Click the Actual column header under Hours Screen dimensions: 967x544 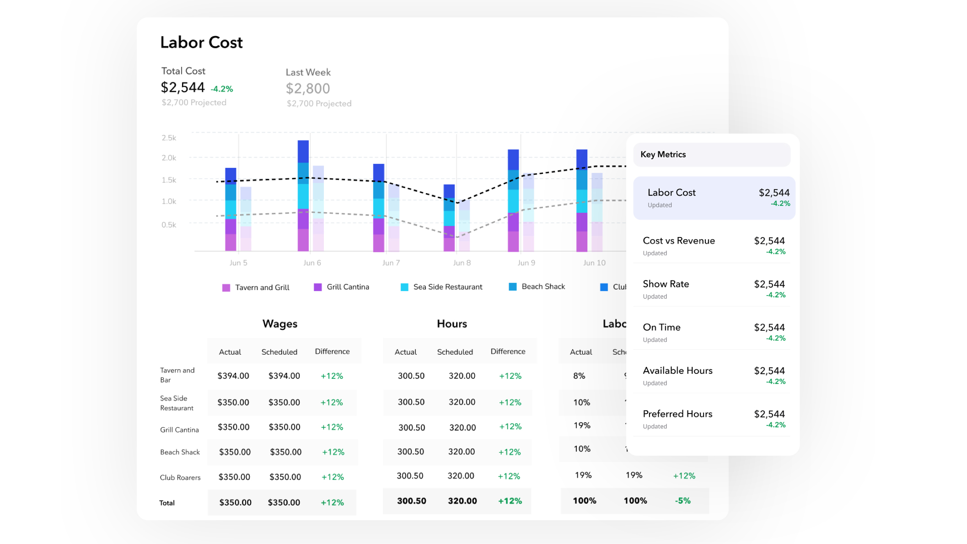406,352
